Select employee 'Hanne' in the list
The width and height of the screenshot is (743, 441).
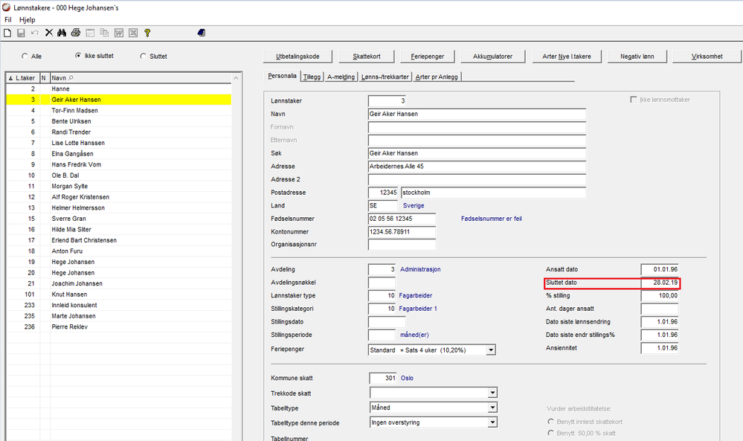(x=118, y=89)
